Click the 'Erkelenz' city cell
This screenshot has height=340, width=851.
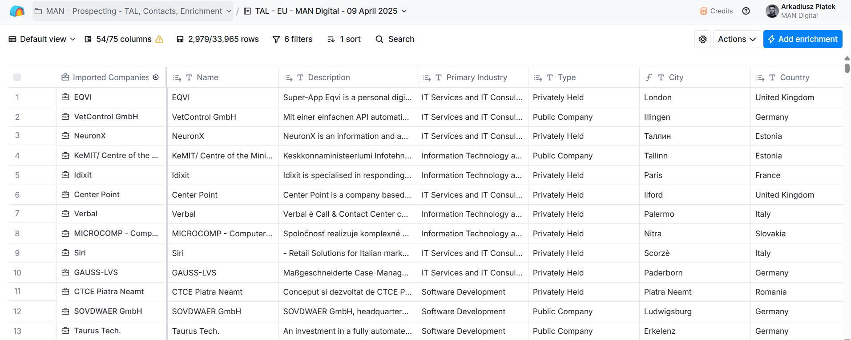click(695, 331)
